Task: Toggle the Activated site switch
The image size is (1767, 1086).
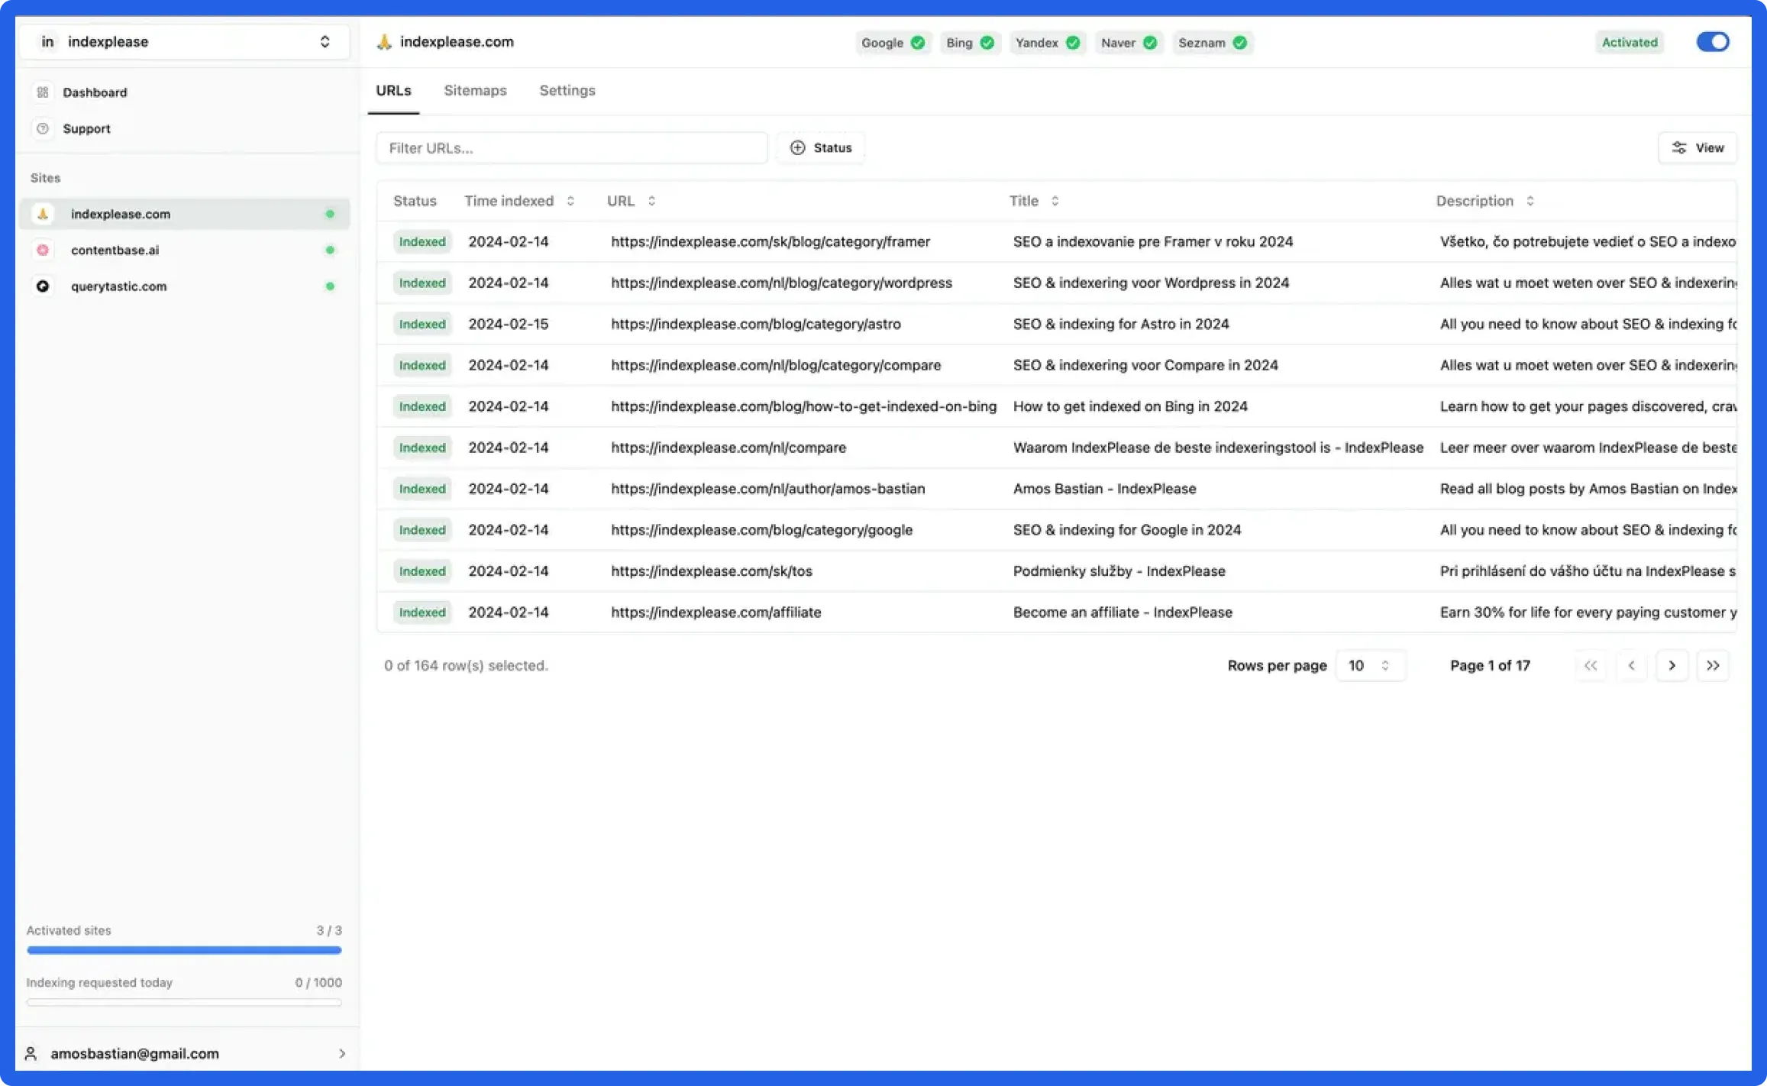Action: 1713,42
